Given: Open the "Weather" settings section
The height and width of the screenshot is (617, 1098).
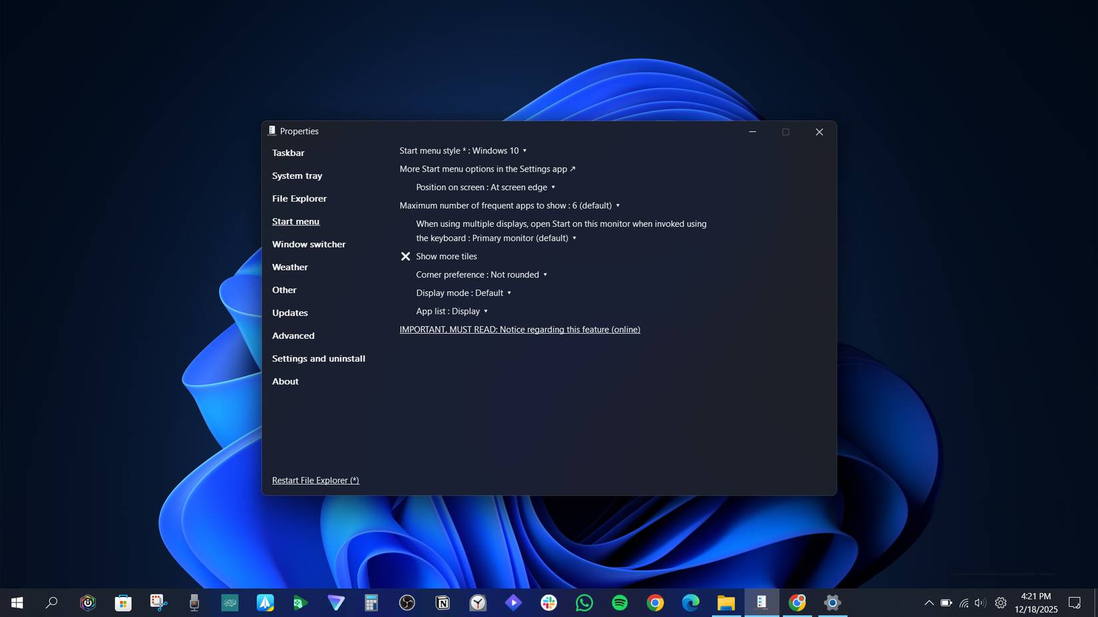Looking at the screenshot, I should [x=289, y=267].
